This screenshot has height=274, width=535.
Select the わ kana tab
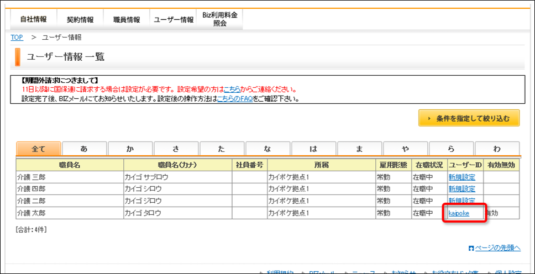(497, 149)
